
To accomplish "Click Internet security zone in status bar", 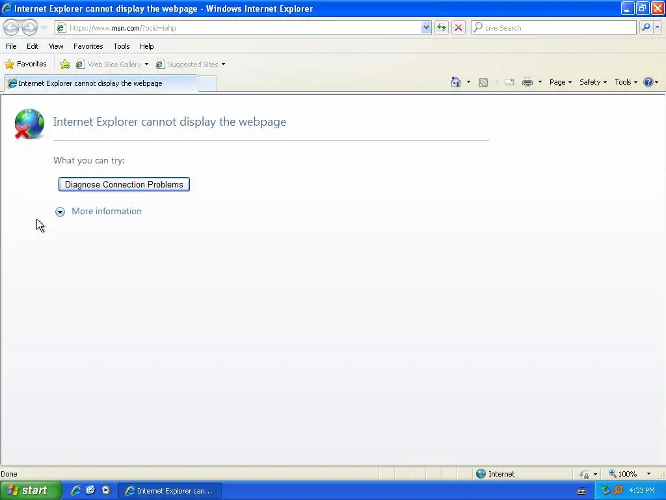I will (x=495, y=474).
